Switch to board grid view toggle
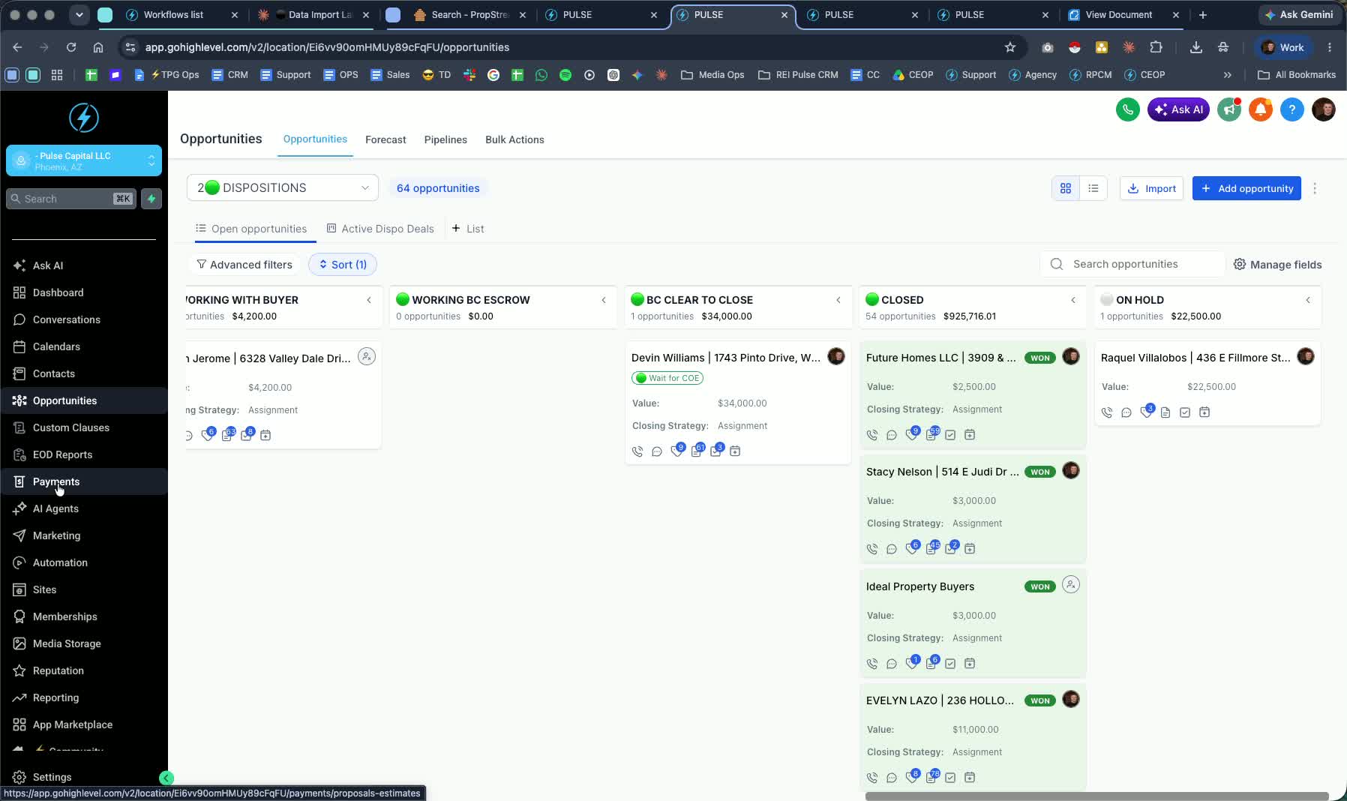 point(1065,188)
